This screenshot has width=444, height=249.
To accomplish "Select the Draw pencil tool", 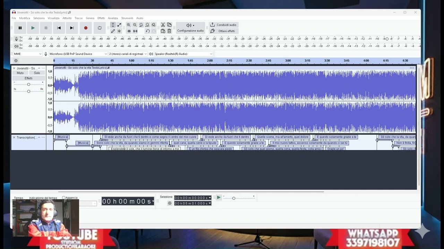I will [x=113, y=31].
